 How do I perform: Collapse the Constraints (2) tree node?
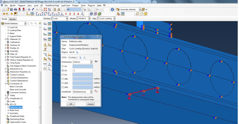pos(5,84)
